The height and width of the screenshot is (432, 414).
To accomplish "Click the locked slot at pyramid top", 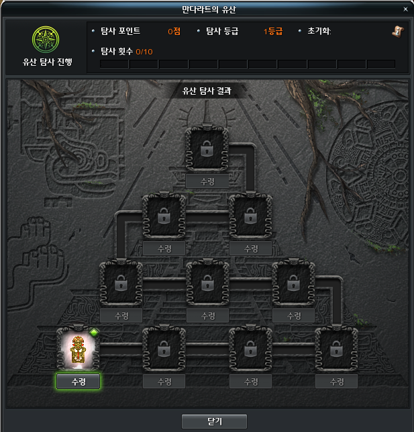I will coord(207,149).
